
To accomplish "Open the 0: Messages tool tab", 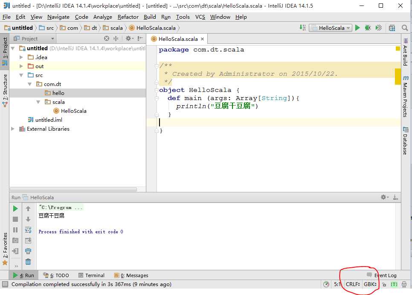I will click(131, 275).
